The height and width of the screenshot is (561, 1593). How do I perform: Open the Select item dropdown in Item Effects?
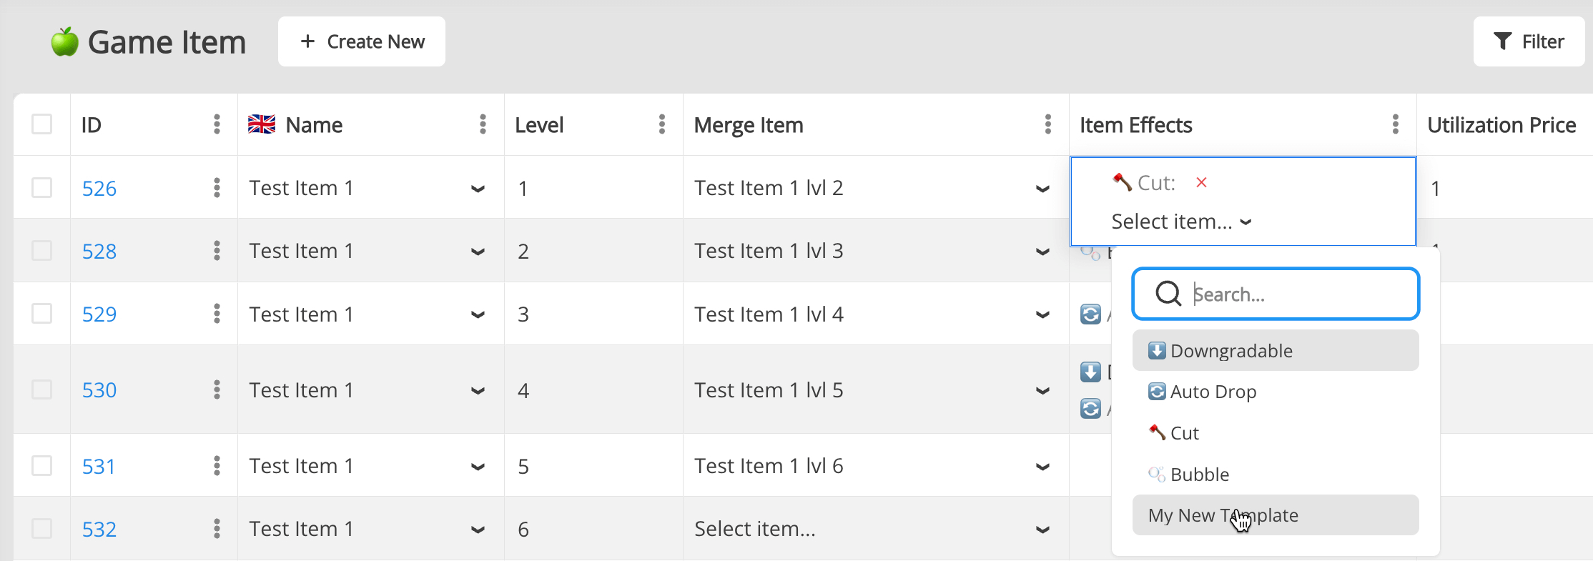pyautogui.click(x=1180, y=222)
